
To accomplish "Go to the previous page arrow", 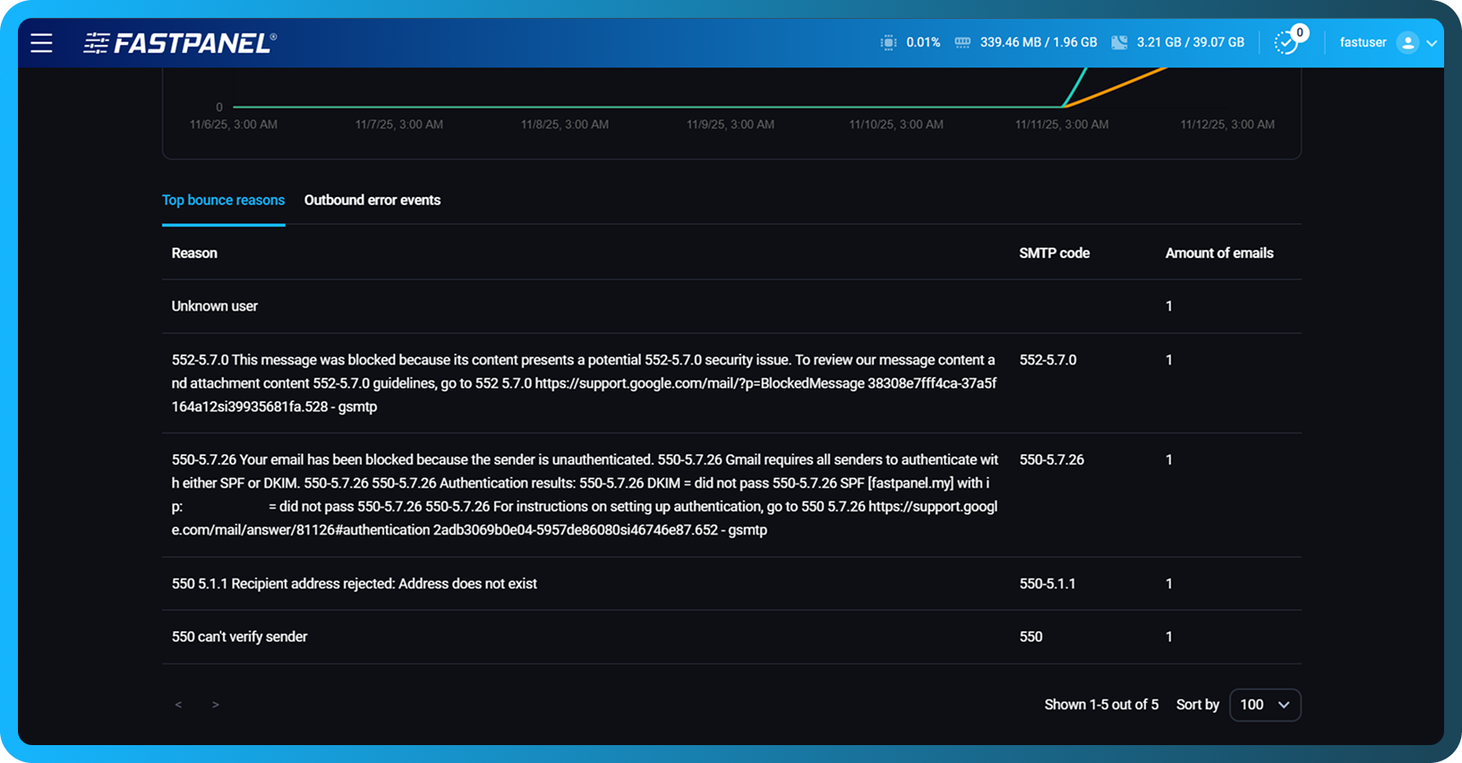I will (x=178, y=705).
